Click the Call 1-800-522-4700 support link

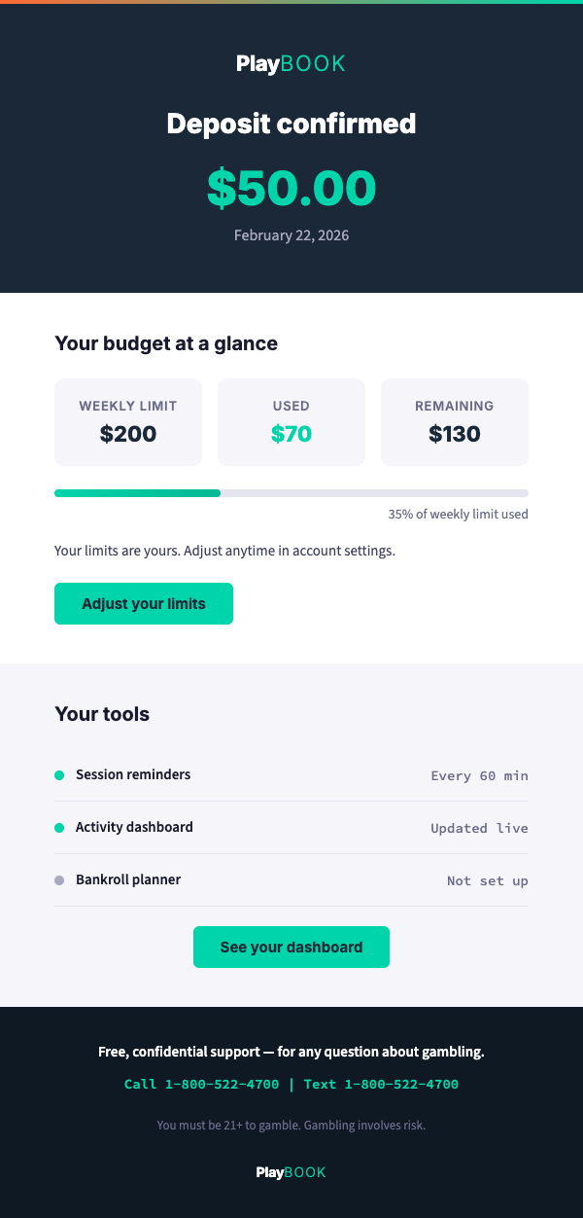202,1085
